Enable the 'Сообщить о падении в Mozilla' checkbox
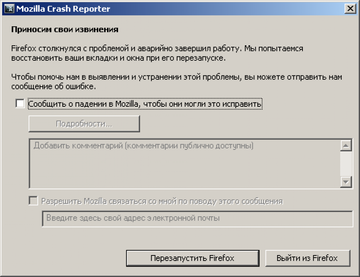The height and width of the screenshot is (277, 360). point(20,104)
